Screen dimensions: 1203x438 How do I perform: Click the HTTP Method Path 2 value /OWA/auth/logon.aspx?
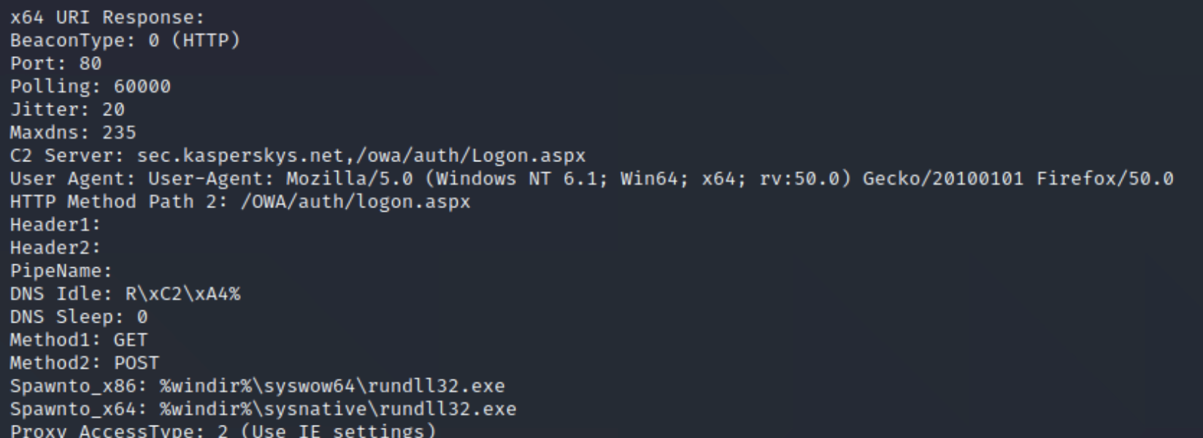[355, 201]
